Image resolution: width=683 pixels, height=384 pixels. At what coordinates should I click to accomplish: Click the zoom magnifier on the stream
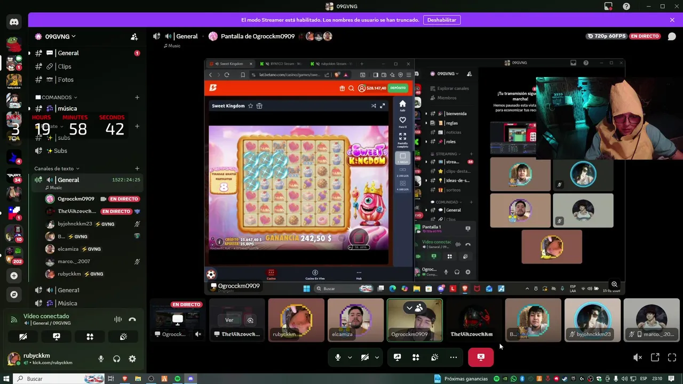pos(614,284)
